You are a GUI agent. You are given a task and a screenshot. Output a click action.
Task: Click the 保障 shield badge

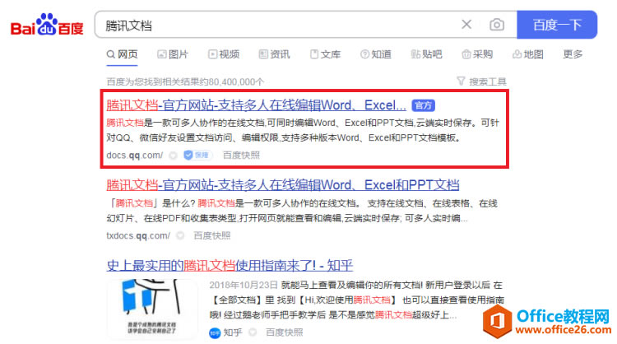coord(197,156)
